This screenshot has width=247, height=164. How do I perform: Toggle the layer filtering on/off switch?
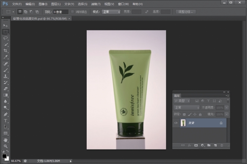[228, 101]
